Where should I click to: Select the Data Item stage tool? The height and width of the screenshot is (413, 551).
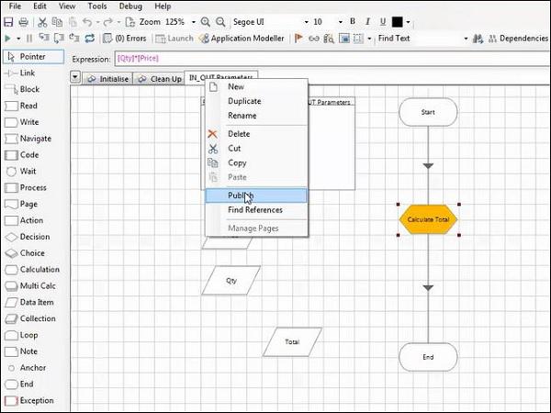pos(29,302)
